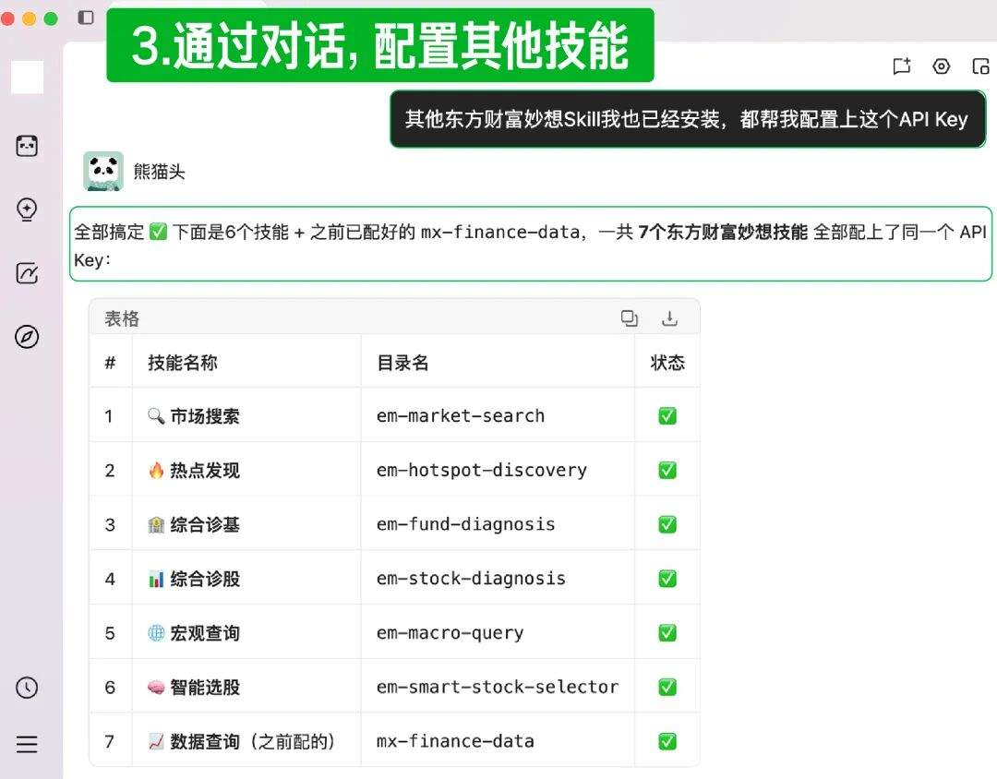Select the 热点发现 skill name cell
This screenshot has height=779, width=997.
246,470
